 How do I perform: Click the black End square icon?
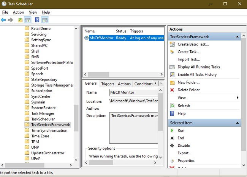[172, 138]
